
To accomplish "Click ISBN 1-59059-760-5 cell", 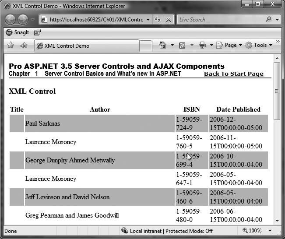I will 192,142.
